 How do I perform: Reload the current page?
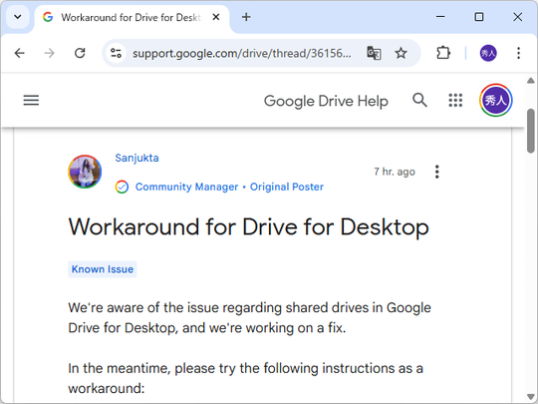tap(80, 53)
